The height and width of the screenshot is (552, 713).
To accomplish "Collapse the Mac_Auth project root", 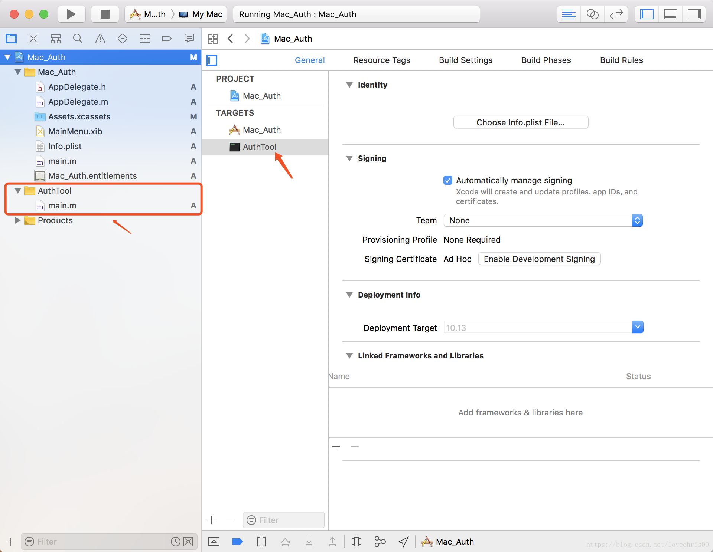I will pyautogui.click(x=7, y=57).
